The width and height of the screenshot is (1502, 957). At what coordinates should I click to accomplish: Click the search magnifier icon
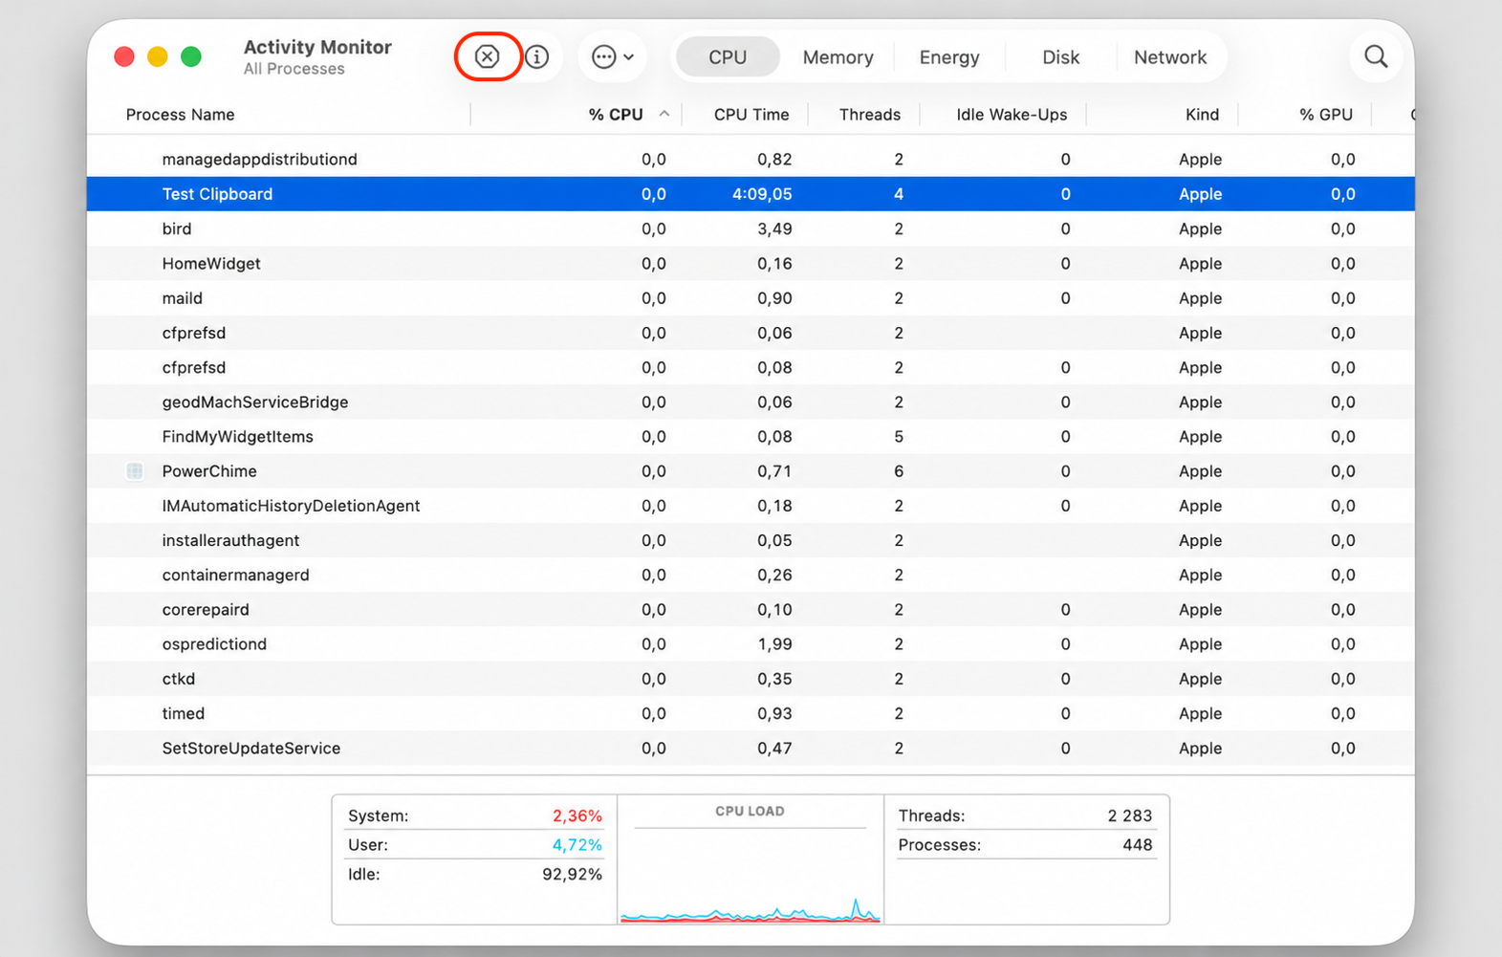pos(1376,56)
